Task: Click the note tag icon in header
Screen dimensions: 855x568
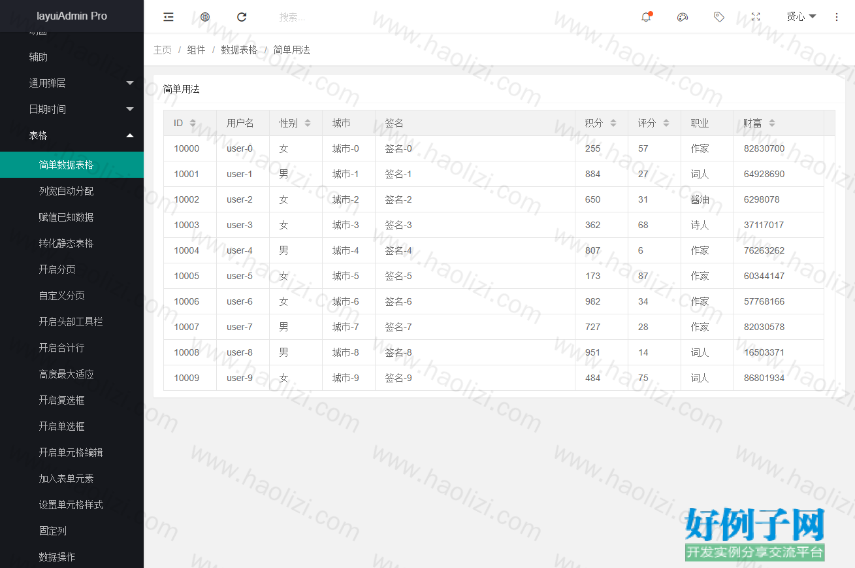Action: (719, 17)
